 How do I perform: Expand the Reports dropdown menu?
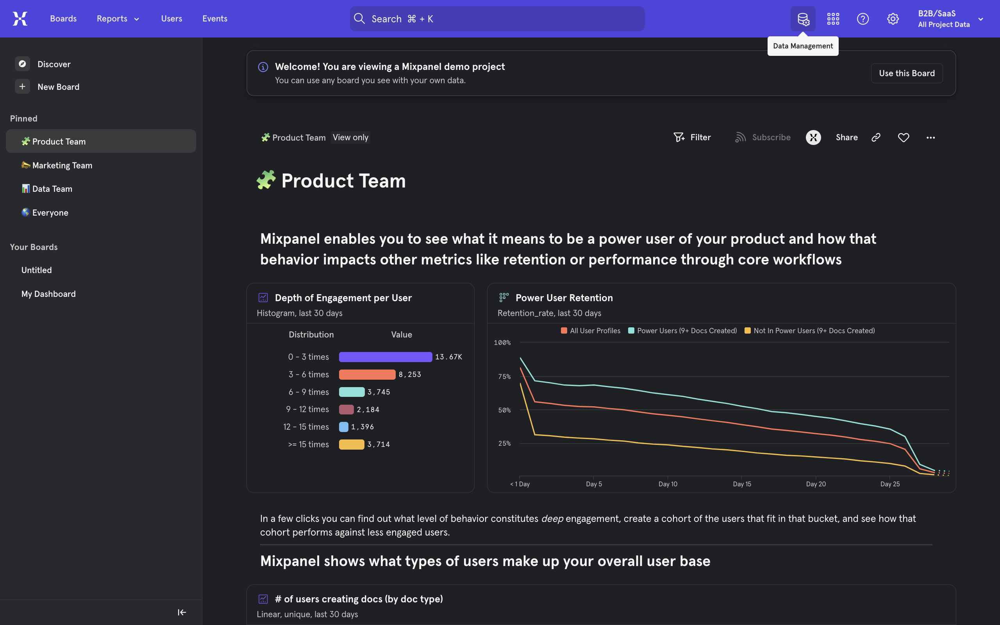[x=118, y=19]
